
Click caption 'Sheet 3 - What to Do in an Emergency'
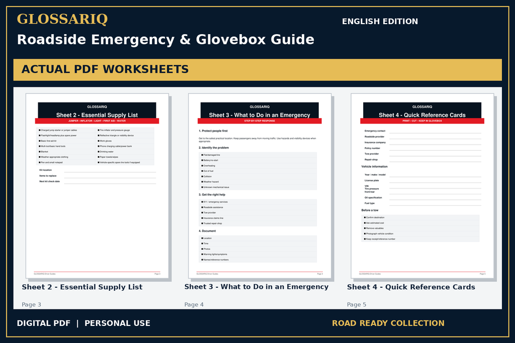[x=256, y=287]
